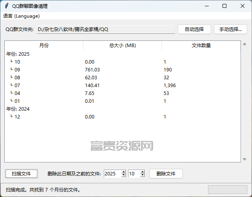This screenshot has width=252, height=197.
Task: Select the 年份: 2025 tree row
Action: pos(123,54)
